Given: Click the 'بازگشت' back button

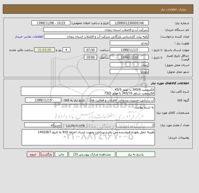Looking at the screenshot, I should click(x=47, y=154).
